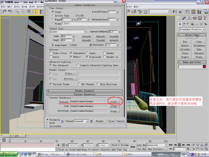Image resolution: width=209 pixels, height=157 pixels.
Task: Click Play Animation button
Action: pyautogui.click(x=179, y=145)
